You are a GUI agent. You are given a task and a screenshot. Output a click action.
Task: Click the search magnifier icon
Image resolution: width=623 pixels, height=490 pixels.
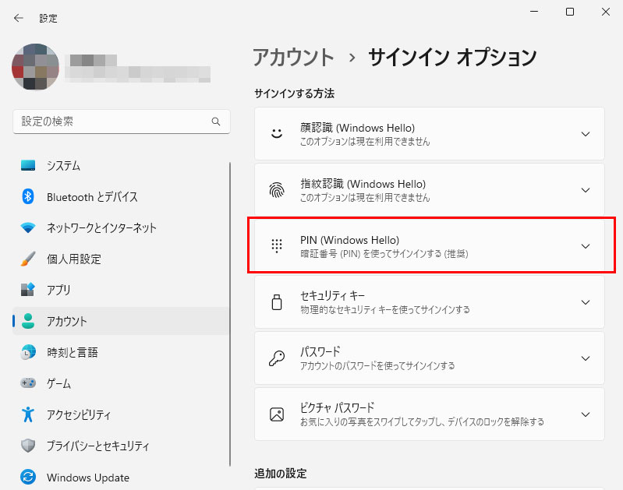216,122
